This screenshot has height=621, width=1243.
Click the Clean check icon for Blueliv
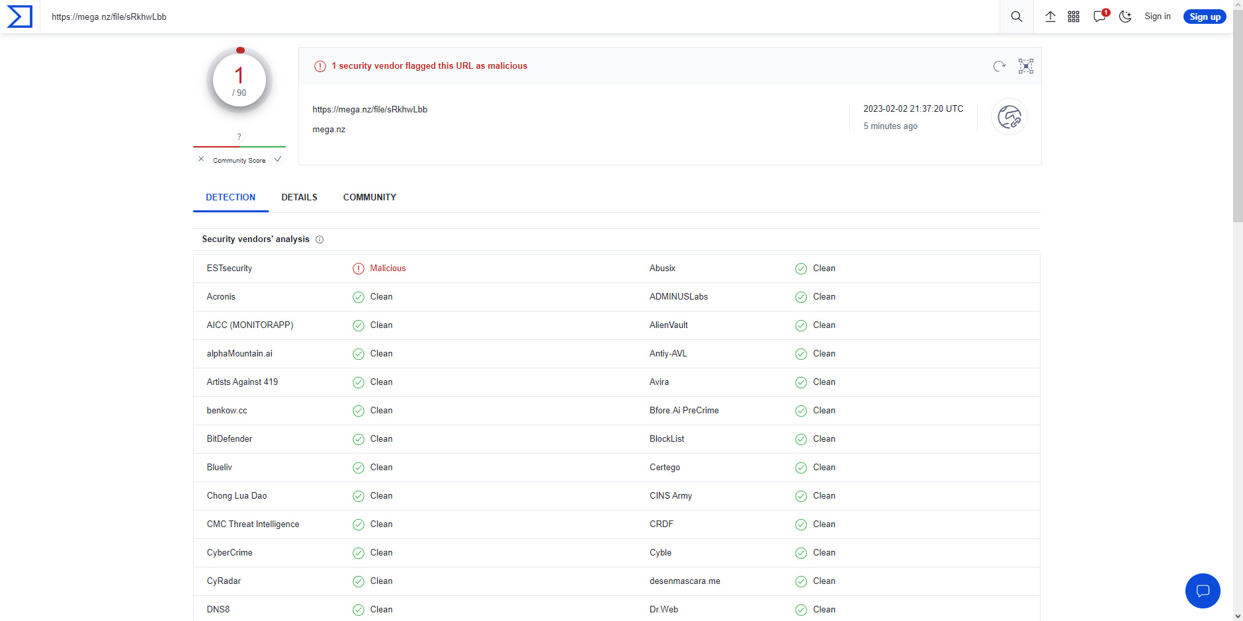(x=359, y=468)
